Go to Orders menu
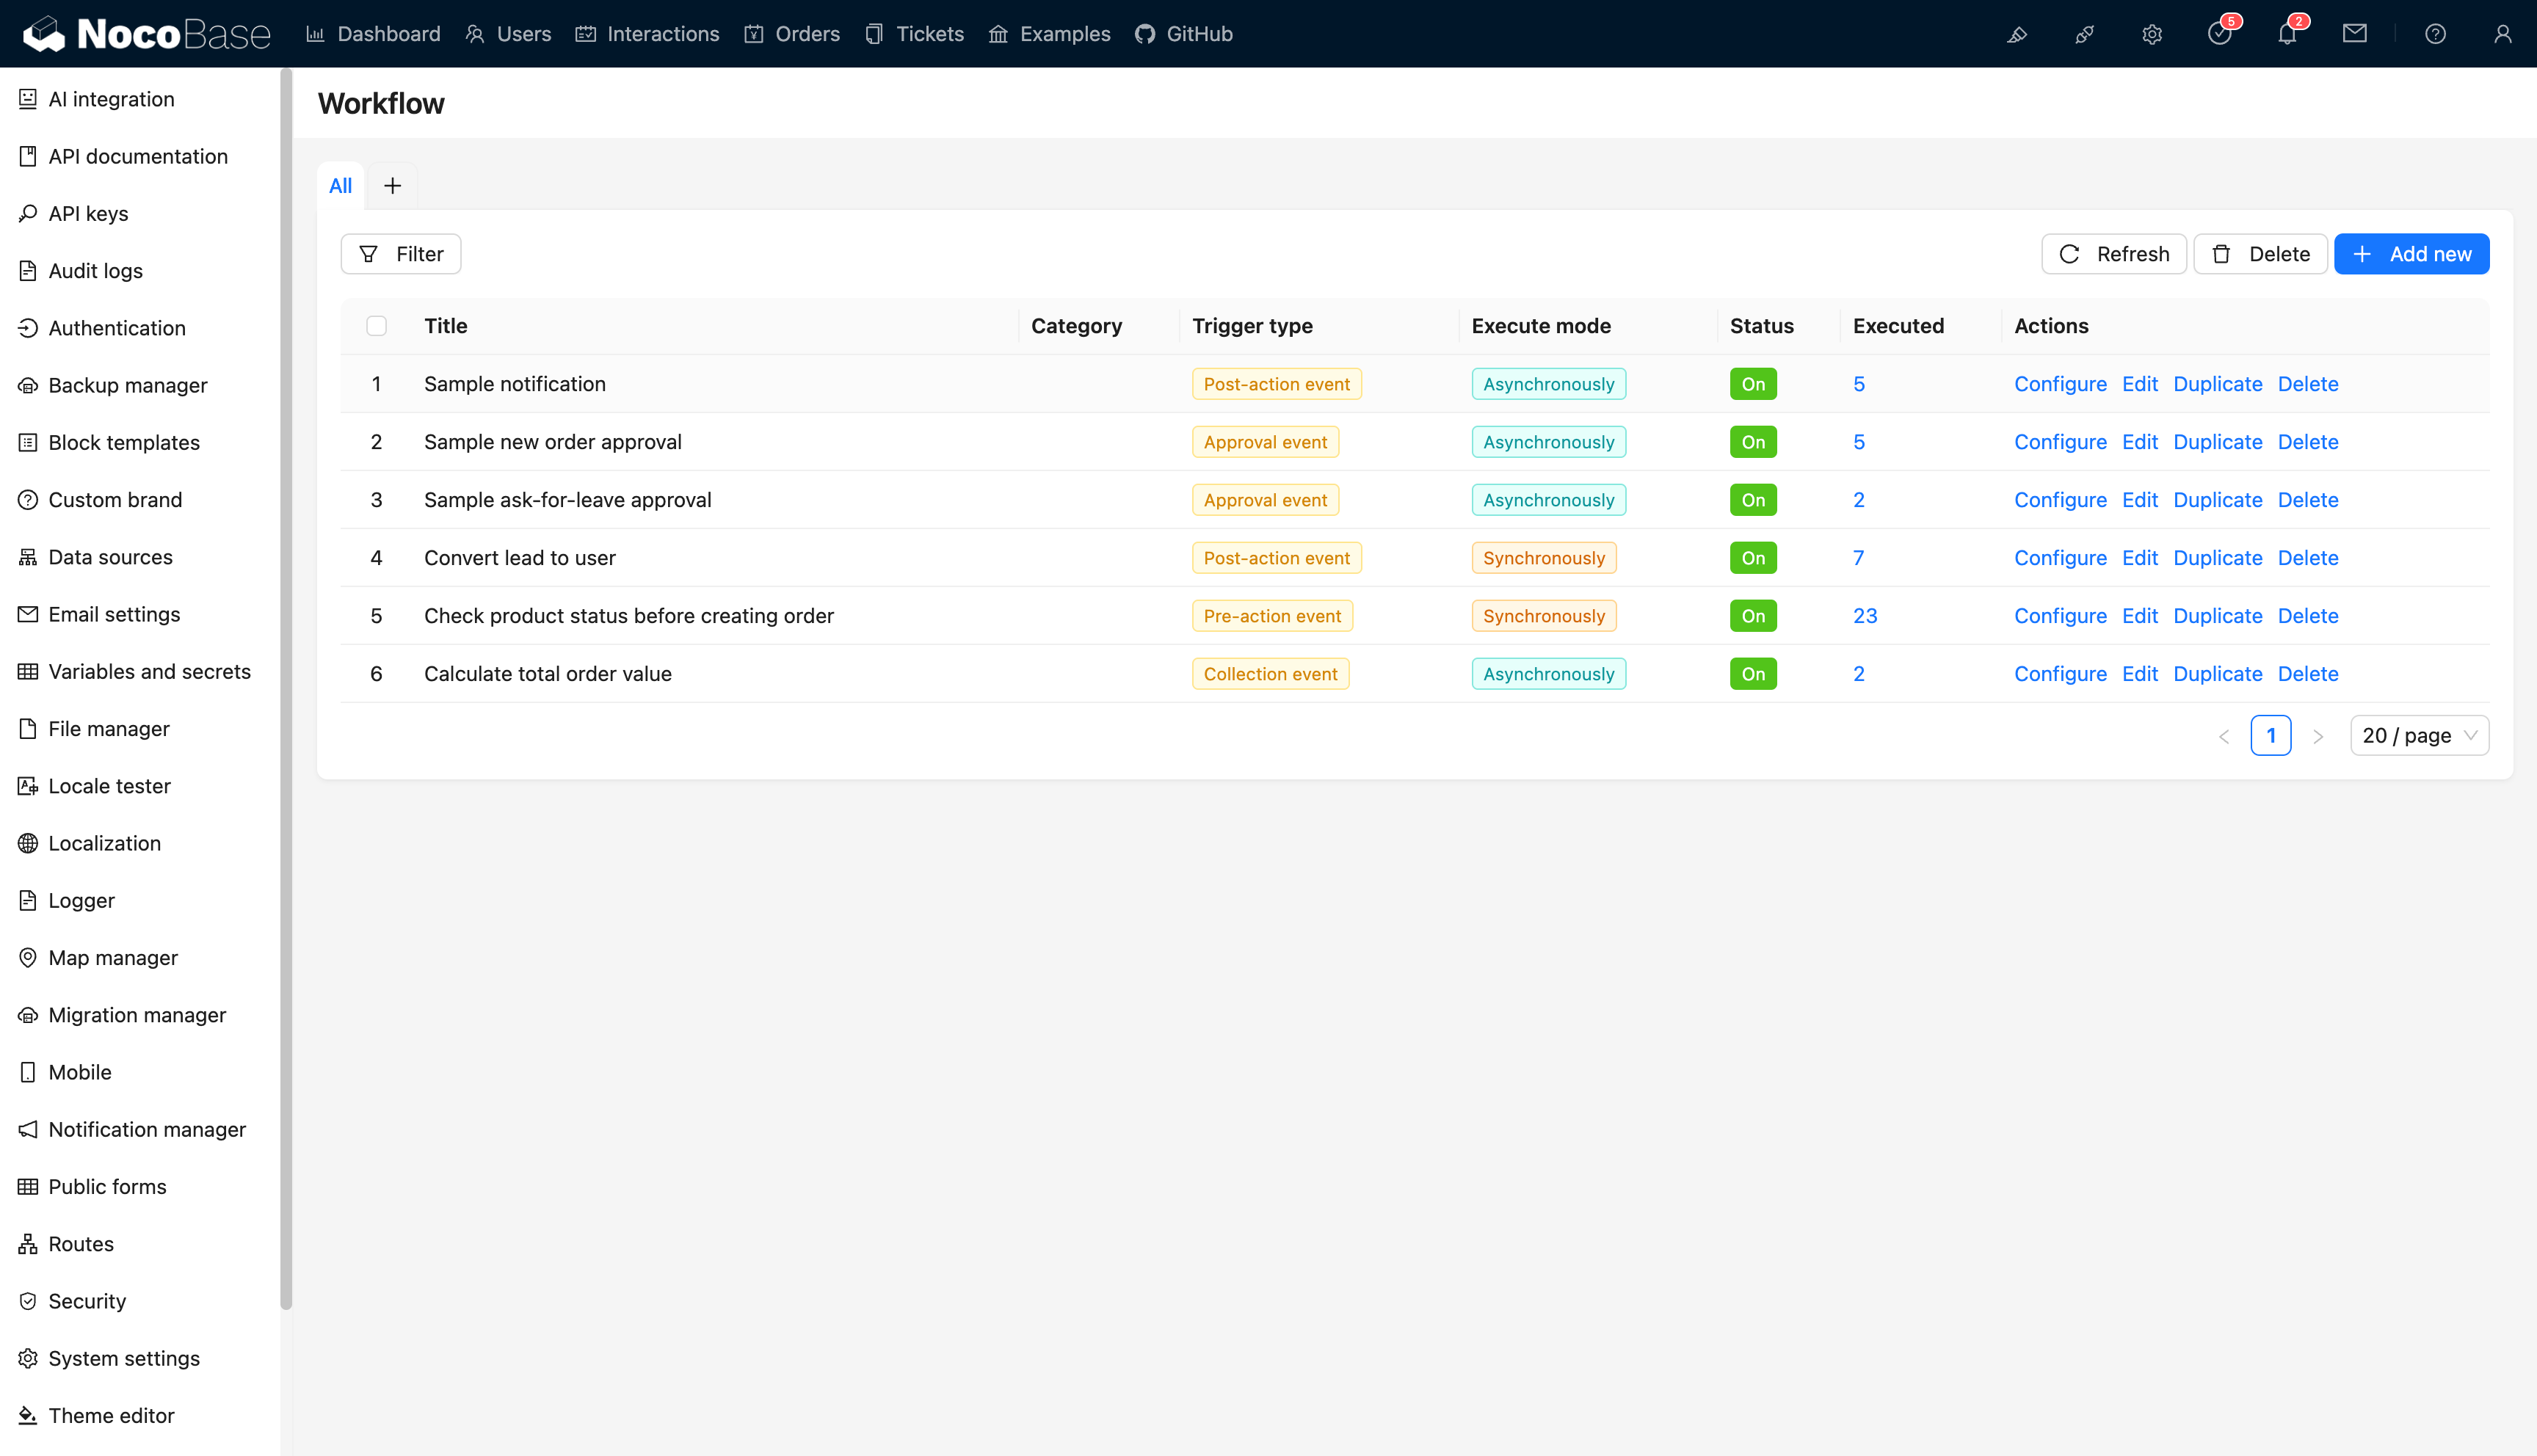Screen dimensions: 2537x1456 coord(792,34)
